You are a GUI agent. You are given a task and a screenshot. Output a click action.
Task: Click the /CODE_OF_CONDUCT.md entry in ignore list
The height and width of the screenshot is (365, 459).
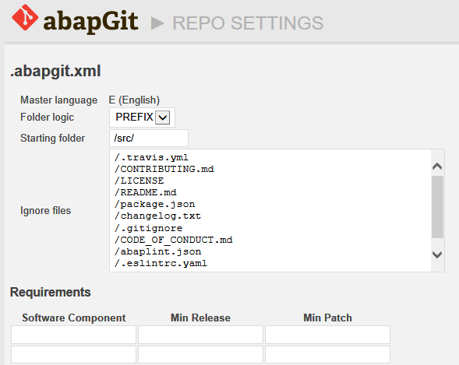coord(173,240)
